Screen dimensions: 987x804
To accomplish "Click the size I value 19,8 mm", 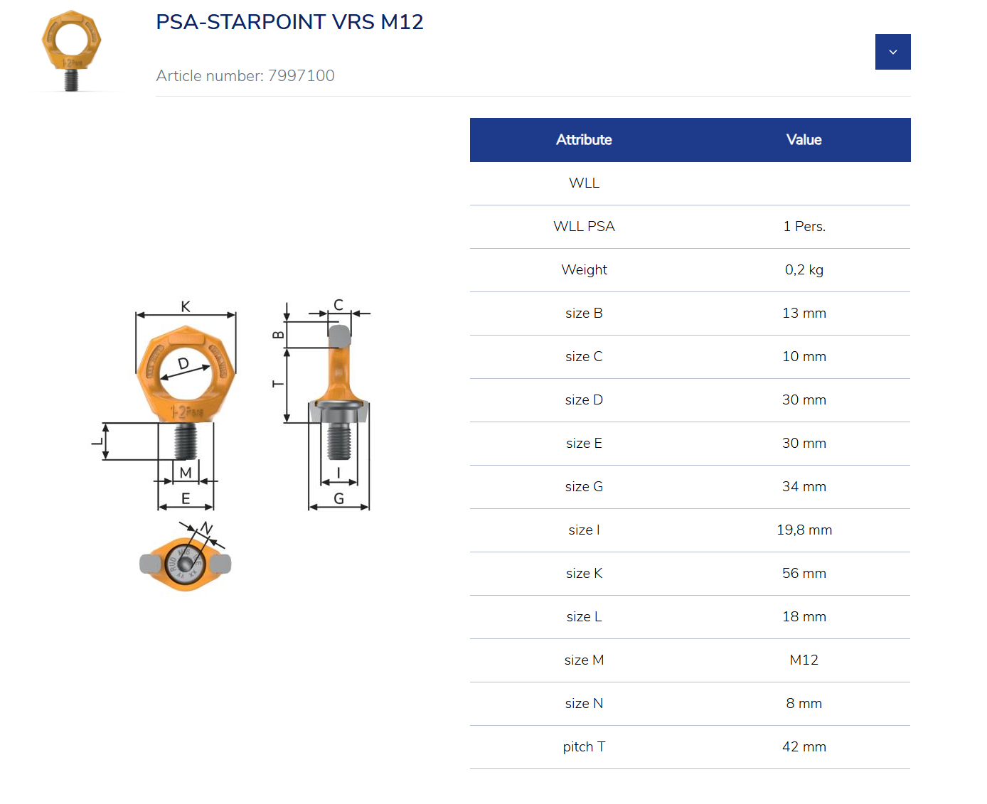I will [804, 530].
